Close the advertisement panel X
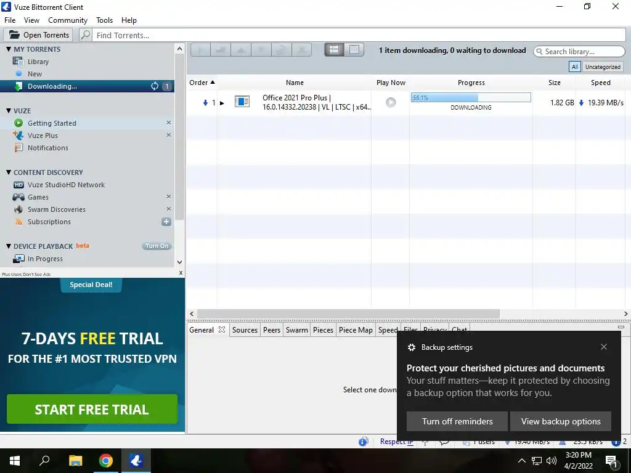The height and width of the screenshot is (473, 631). pos(181,273)
